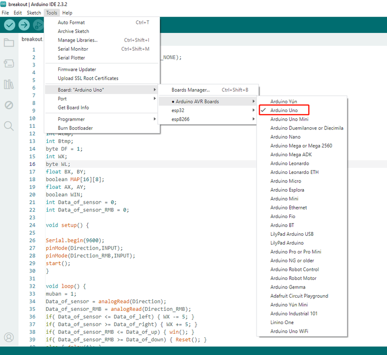Open the Help menu

67,13
